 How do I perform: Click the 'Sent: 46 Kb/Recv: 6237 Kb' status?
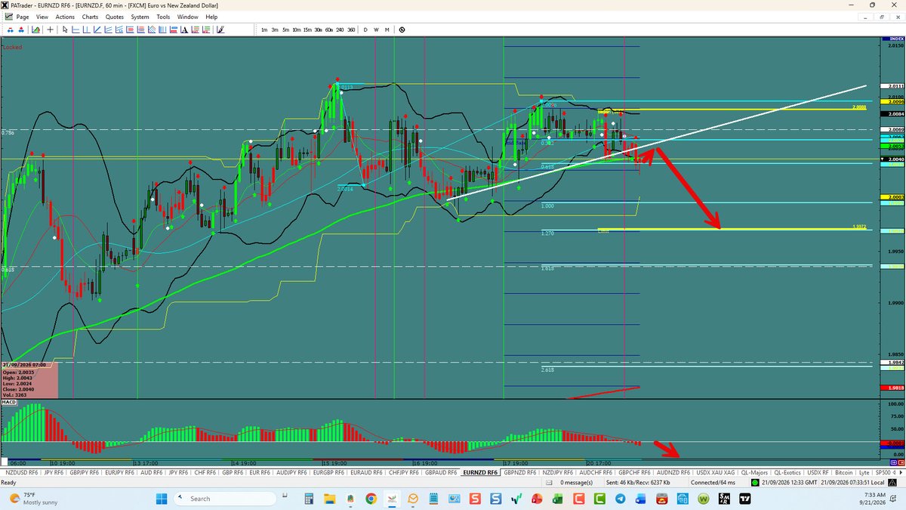coord(636,482)
